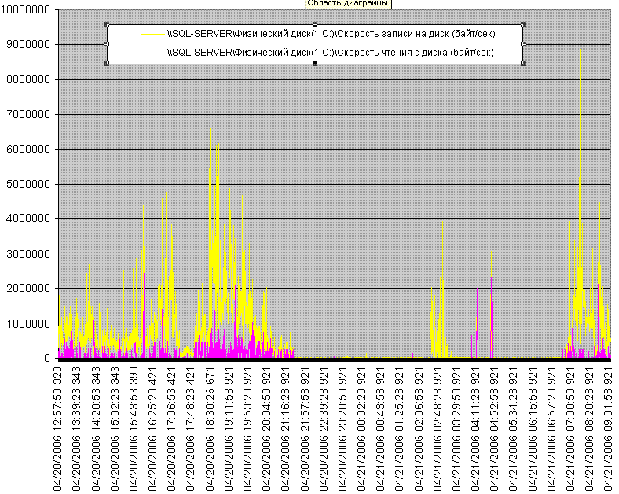The image size is (619, 494).
Task: Click the legend's bottom-middle resize handle
Action: 315,64
